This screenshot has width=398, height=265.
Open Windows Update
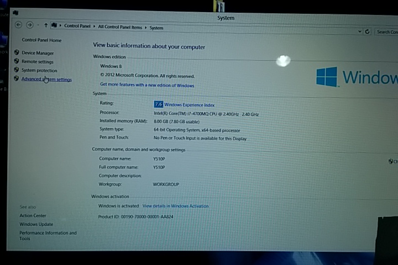coord(36,224)
